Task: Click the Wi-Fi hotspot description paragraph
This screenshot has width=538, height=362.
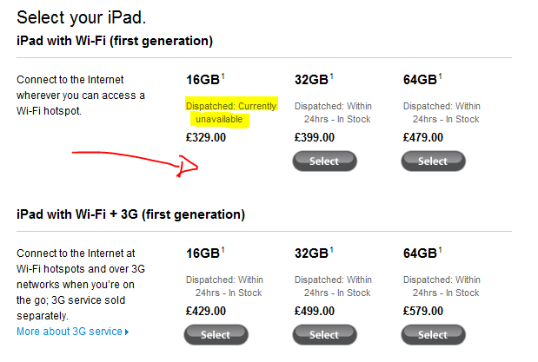Action: point(81,95)
